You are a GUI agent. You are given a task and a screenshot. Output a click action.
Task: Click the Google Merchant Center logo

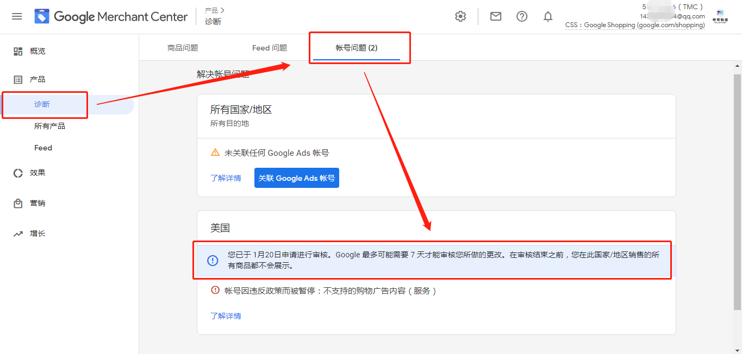pyautogui.click(x=111, y=17)
